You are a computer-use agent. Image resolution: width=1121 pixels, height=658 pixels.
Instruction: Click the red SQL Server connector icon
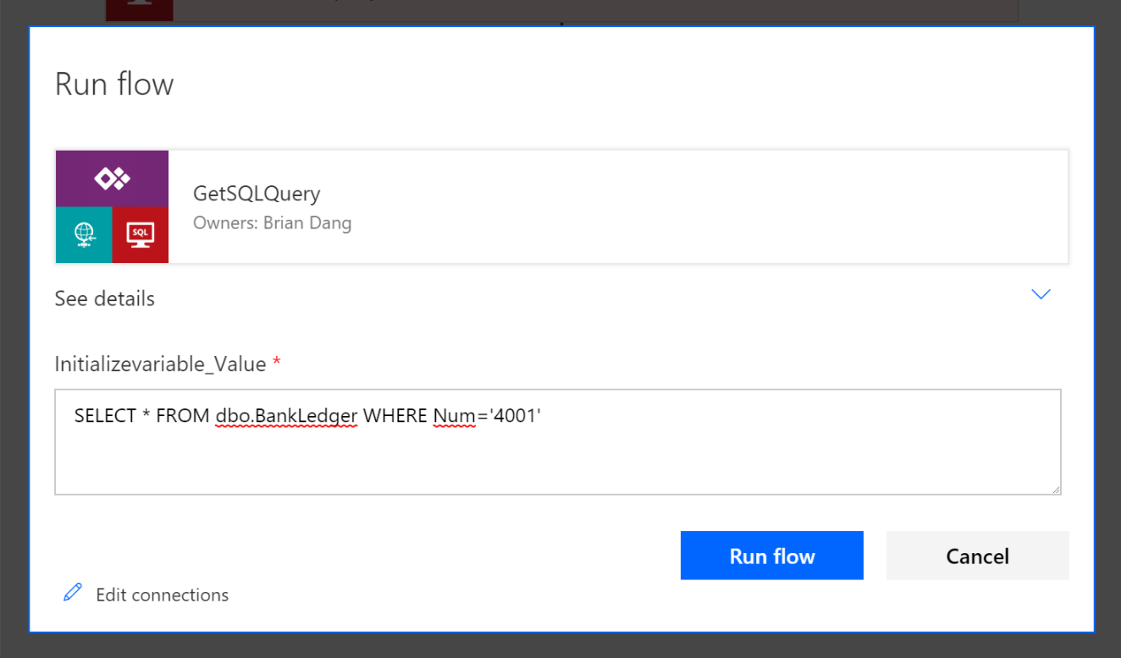[141, 234]
